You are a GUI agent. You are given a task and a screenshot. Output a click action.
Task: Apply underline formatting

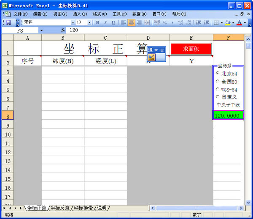113,22
